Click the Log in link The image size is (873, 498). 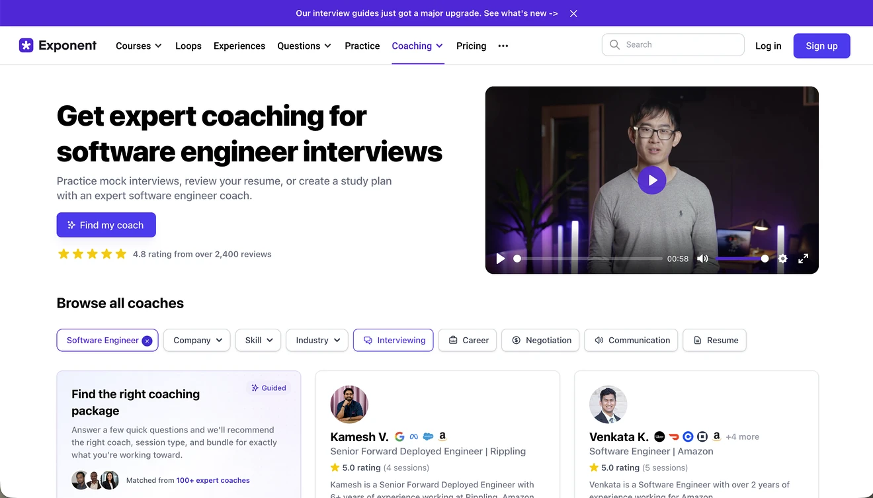pos(769,46)
